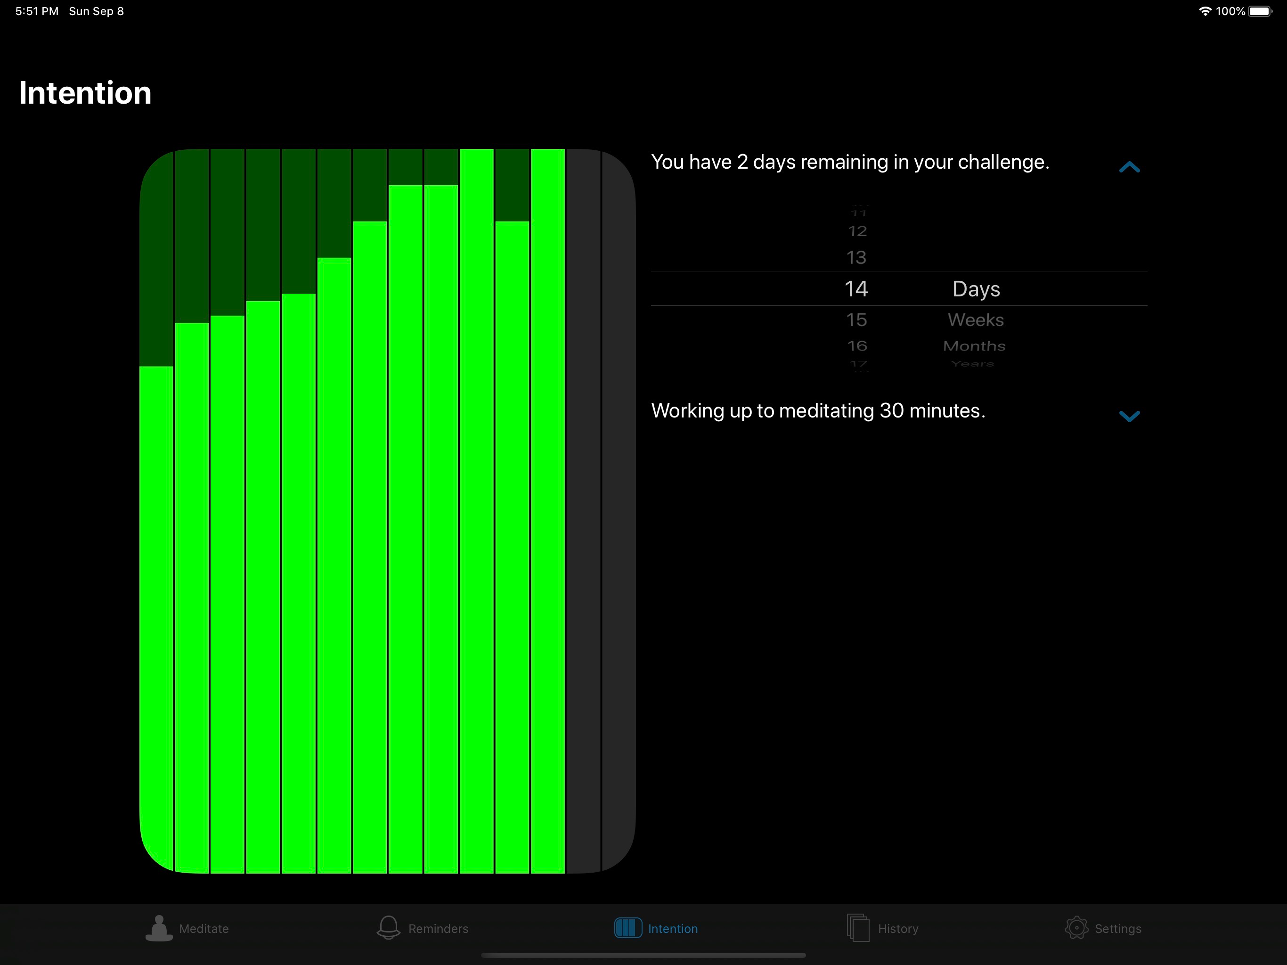Open the History pages icon
Image resolution: width=1287 pixels, height=965 pixels.
[x=858, y=928]
